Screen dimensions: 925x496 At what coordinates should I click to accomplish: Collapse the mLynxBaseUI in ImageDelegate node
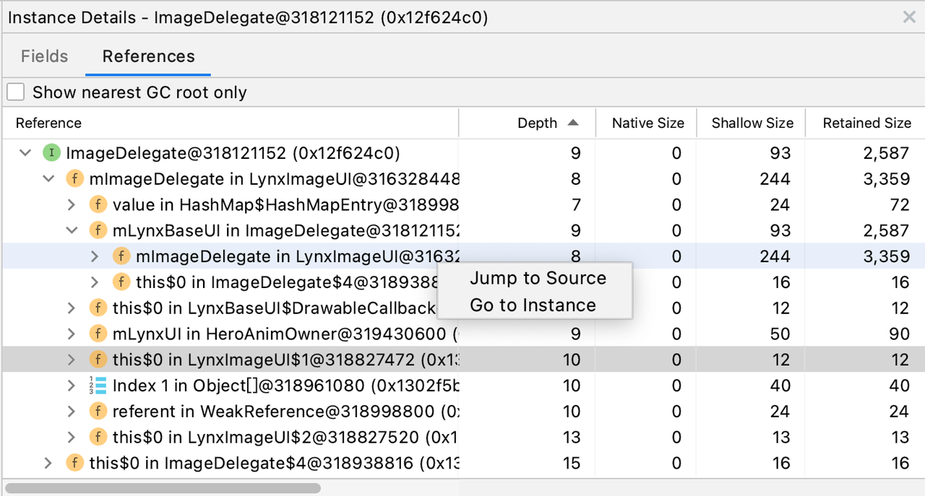tap(72, 231)
